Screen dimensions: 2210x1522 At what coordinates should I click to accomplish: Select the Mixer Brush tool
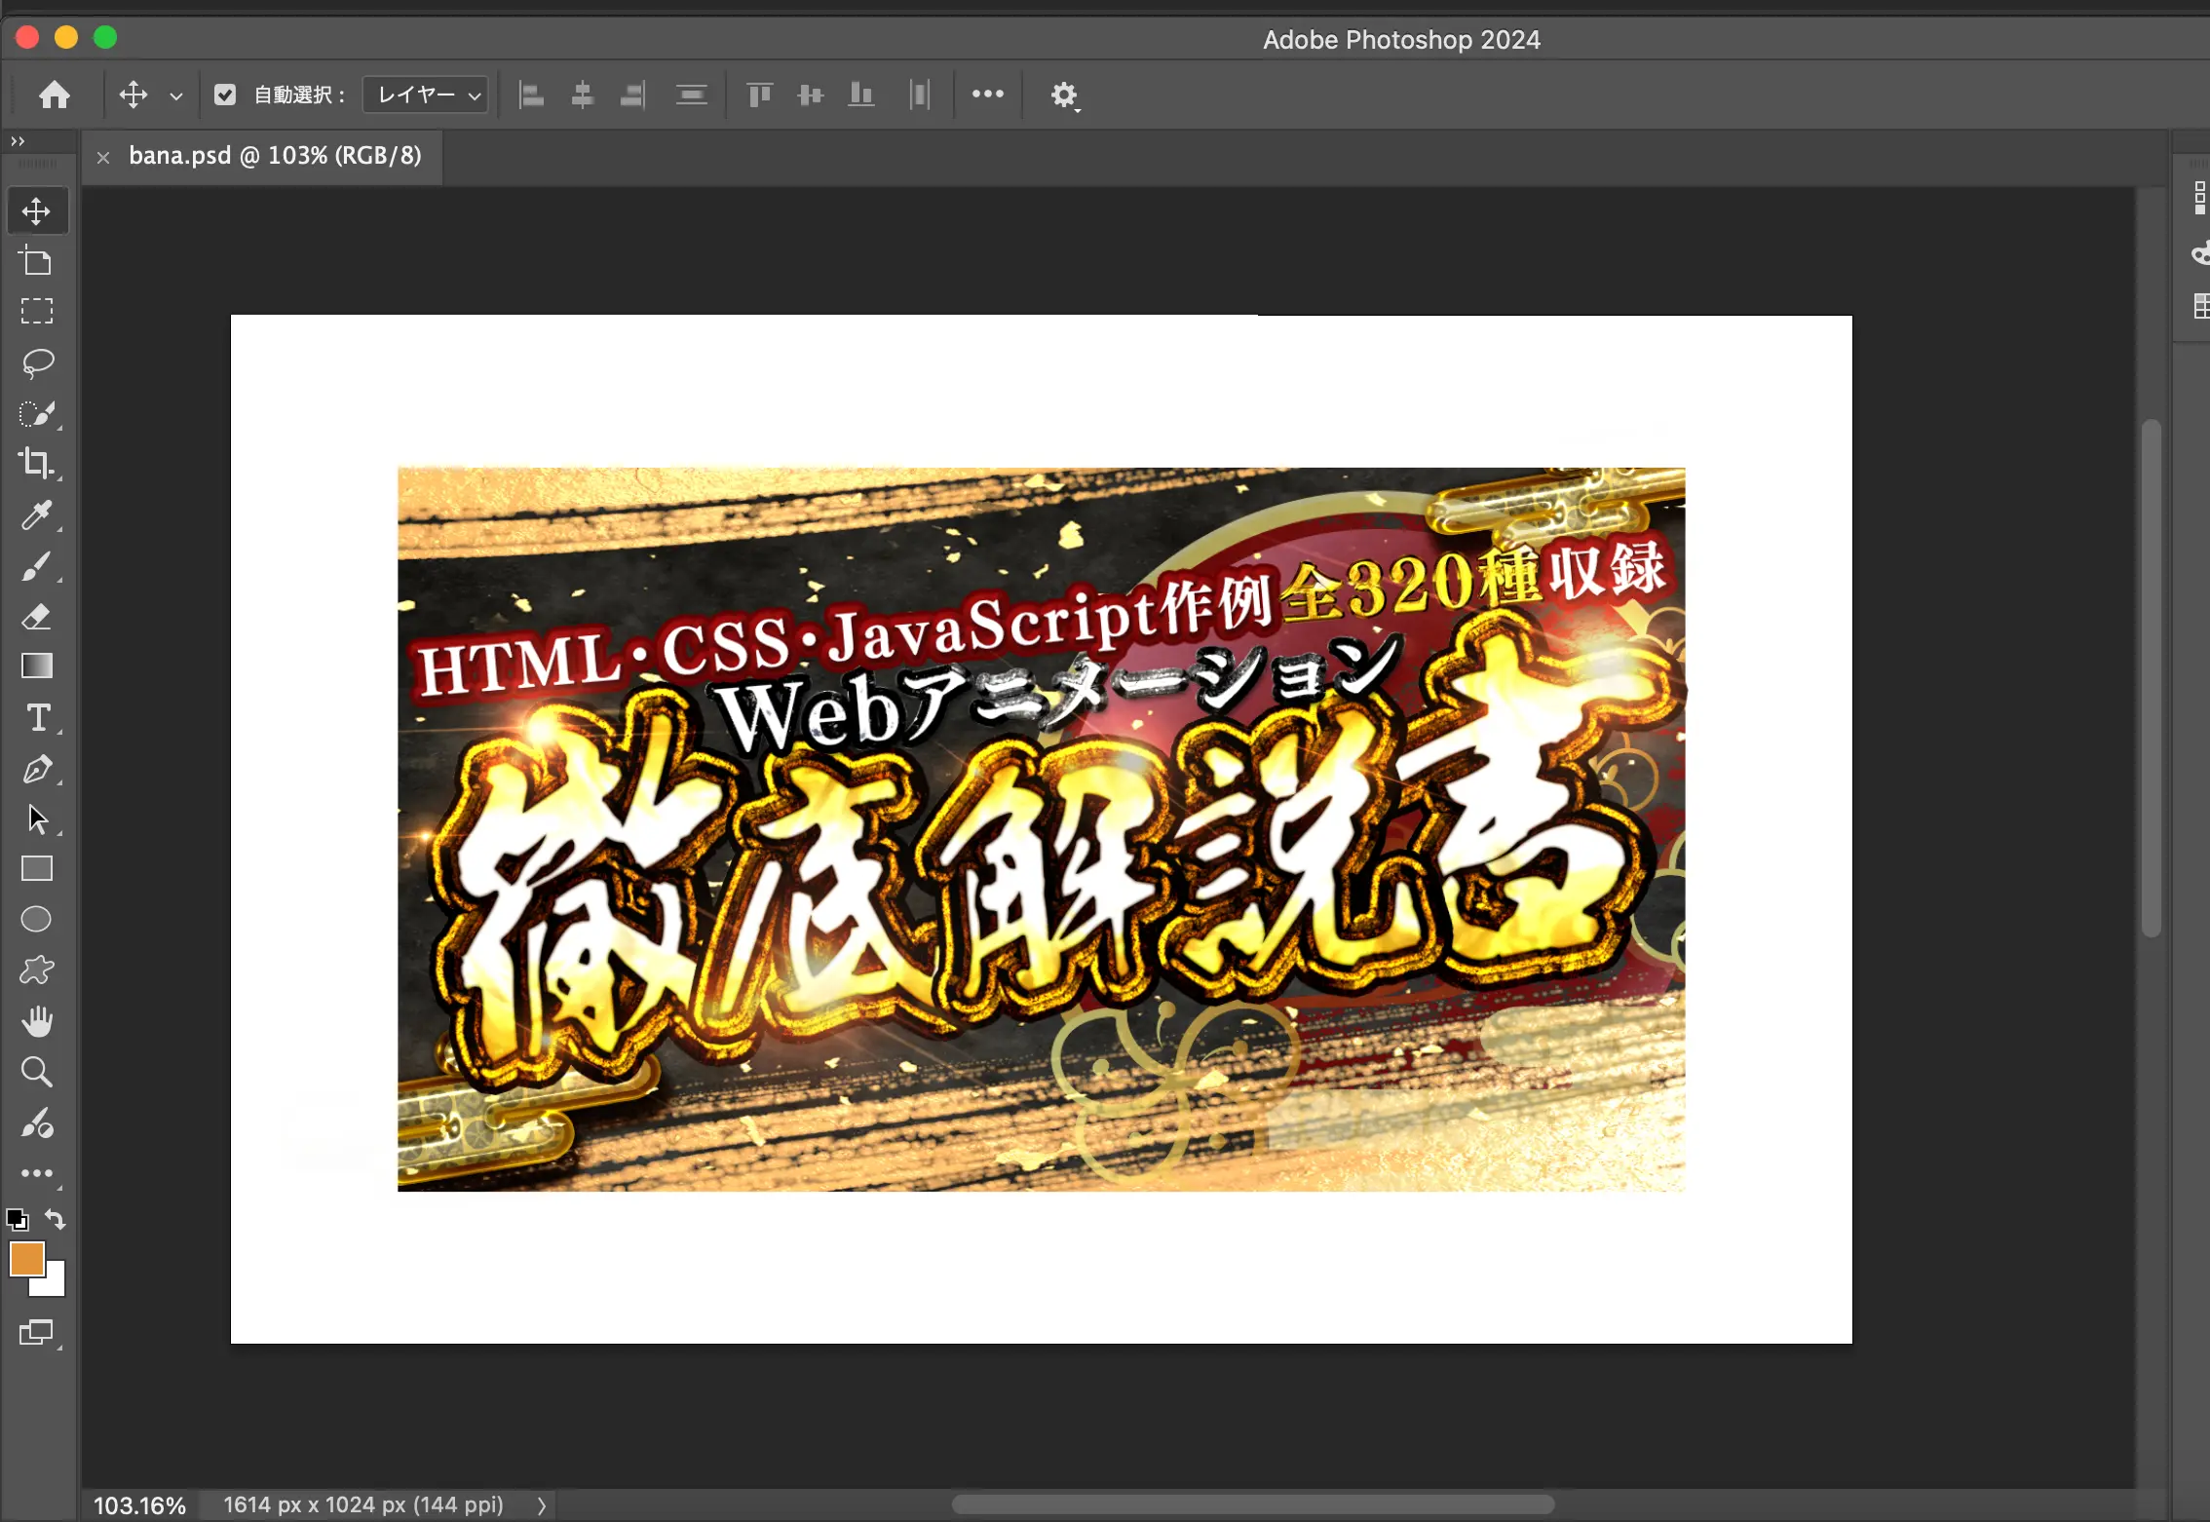click(37, 1123)
